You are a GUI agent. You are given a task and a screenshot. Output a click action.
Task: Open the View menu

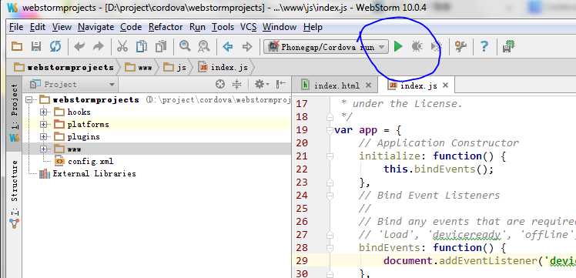[62, 27]
